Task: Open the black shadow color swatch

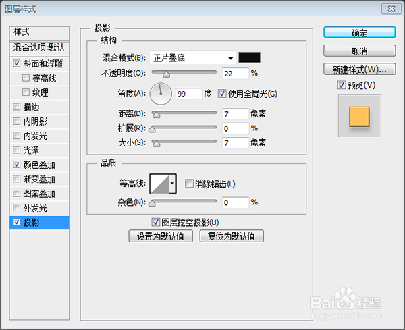Action: (x=249, y=57)
